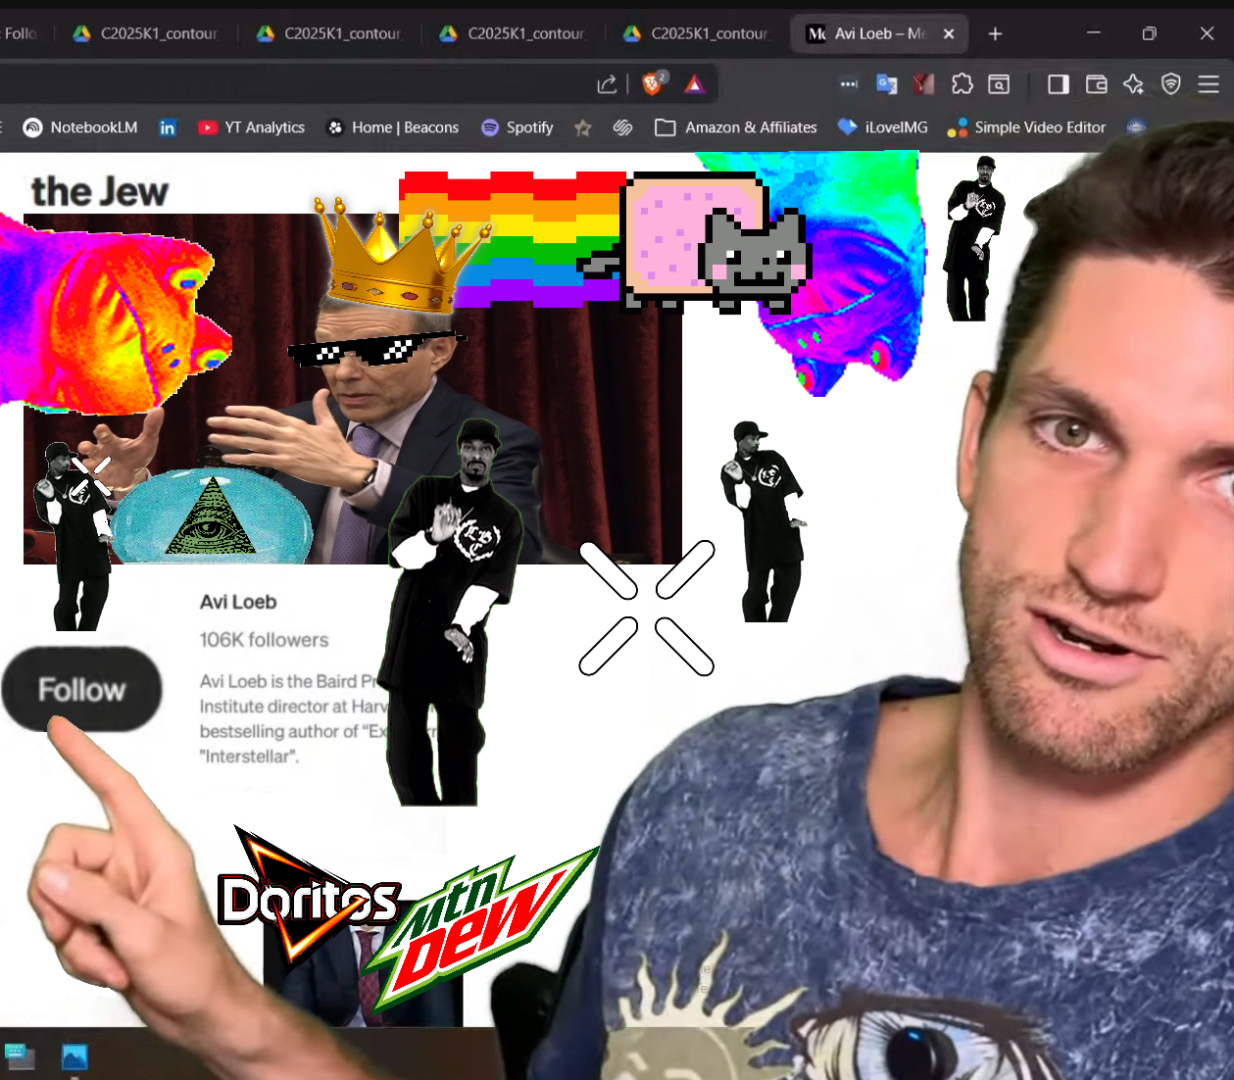Click the Avi Loeb profile name
1234x1080 pixels.
(238, 602)
